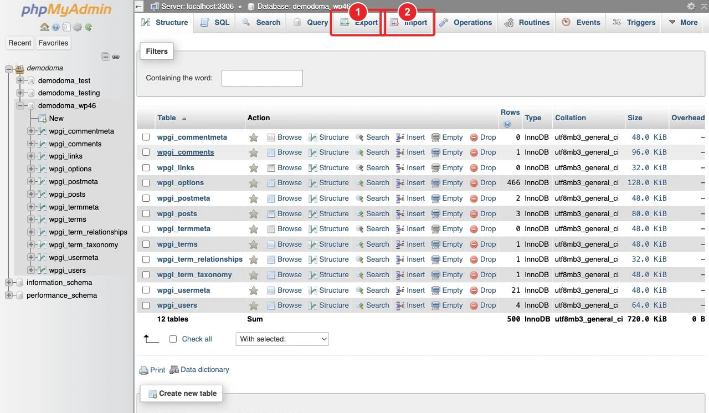Open the Export tab
The width and height of the screenshot is (709, 413).
[359, 23]
